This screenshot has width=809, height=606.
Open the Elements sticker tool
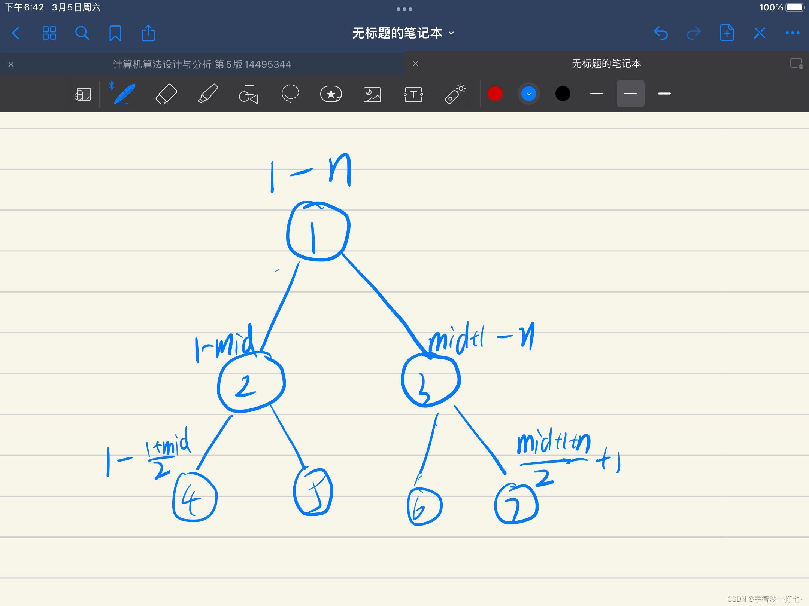point(331,94)
